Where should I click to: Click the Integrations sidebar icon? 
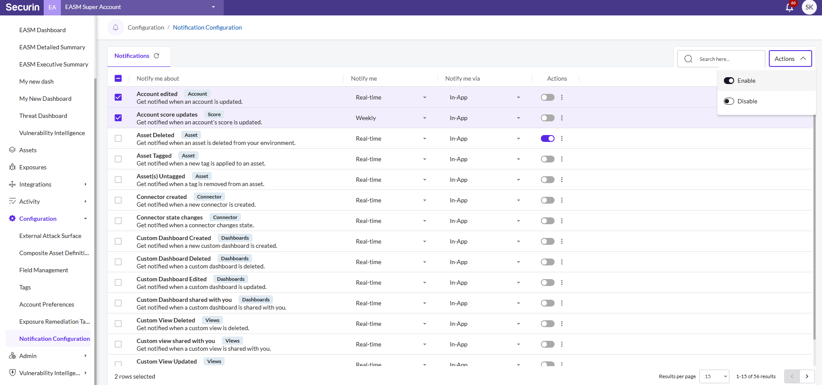click(x=12, y=184)
